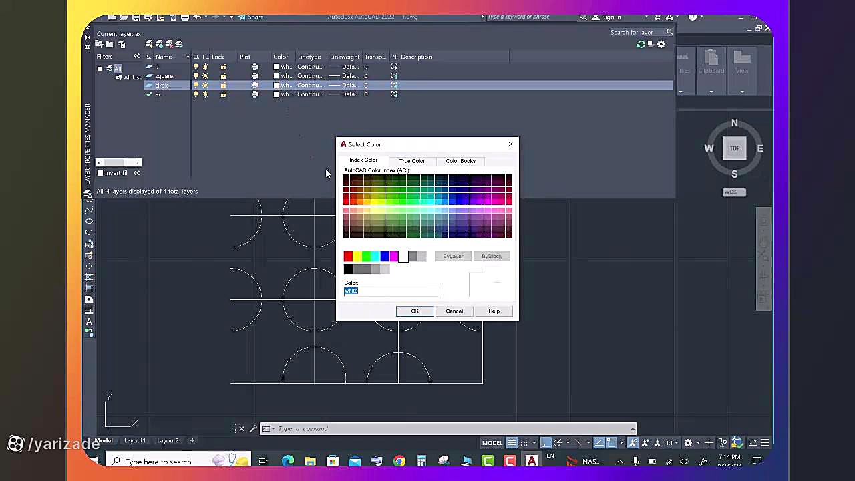This screenshot has width=855, height=481.
Task: Click the Set Current layer icon
Action: point(179,44)
